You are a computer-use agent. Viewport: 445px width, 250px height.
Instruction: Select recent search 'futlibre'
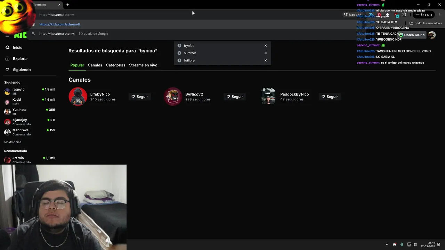coord(189,60)
